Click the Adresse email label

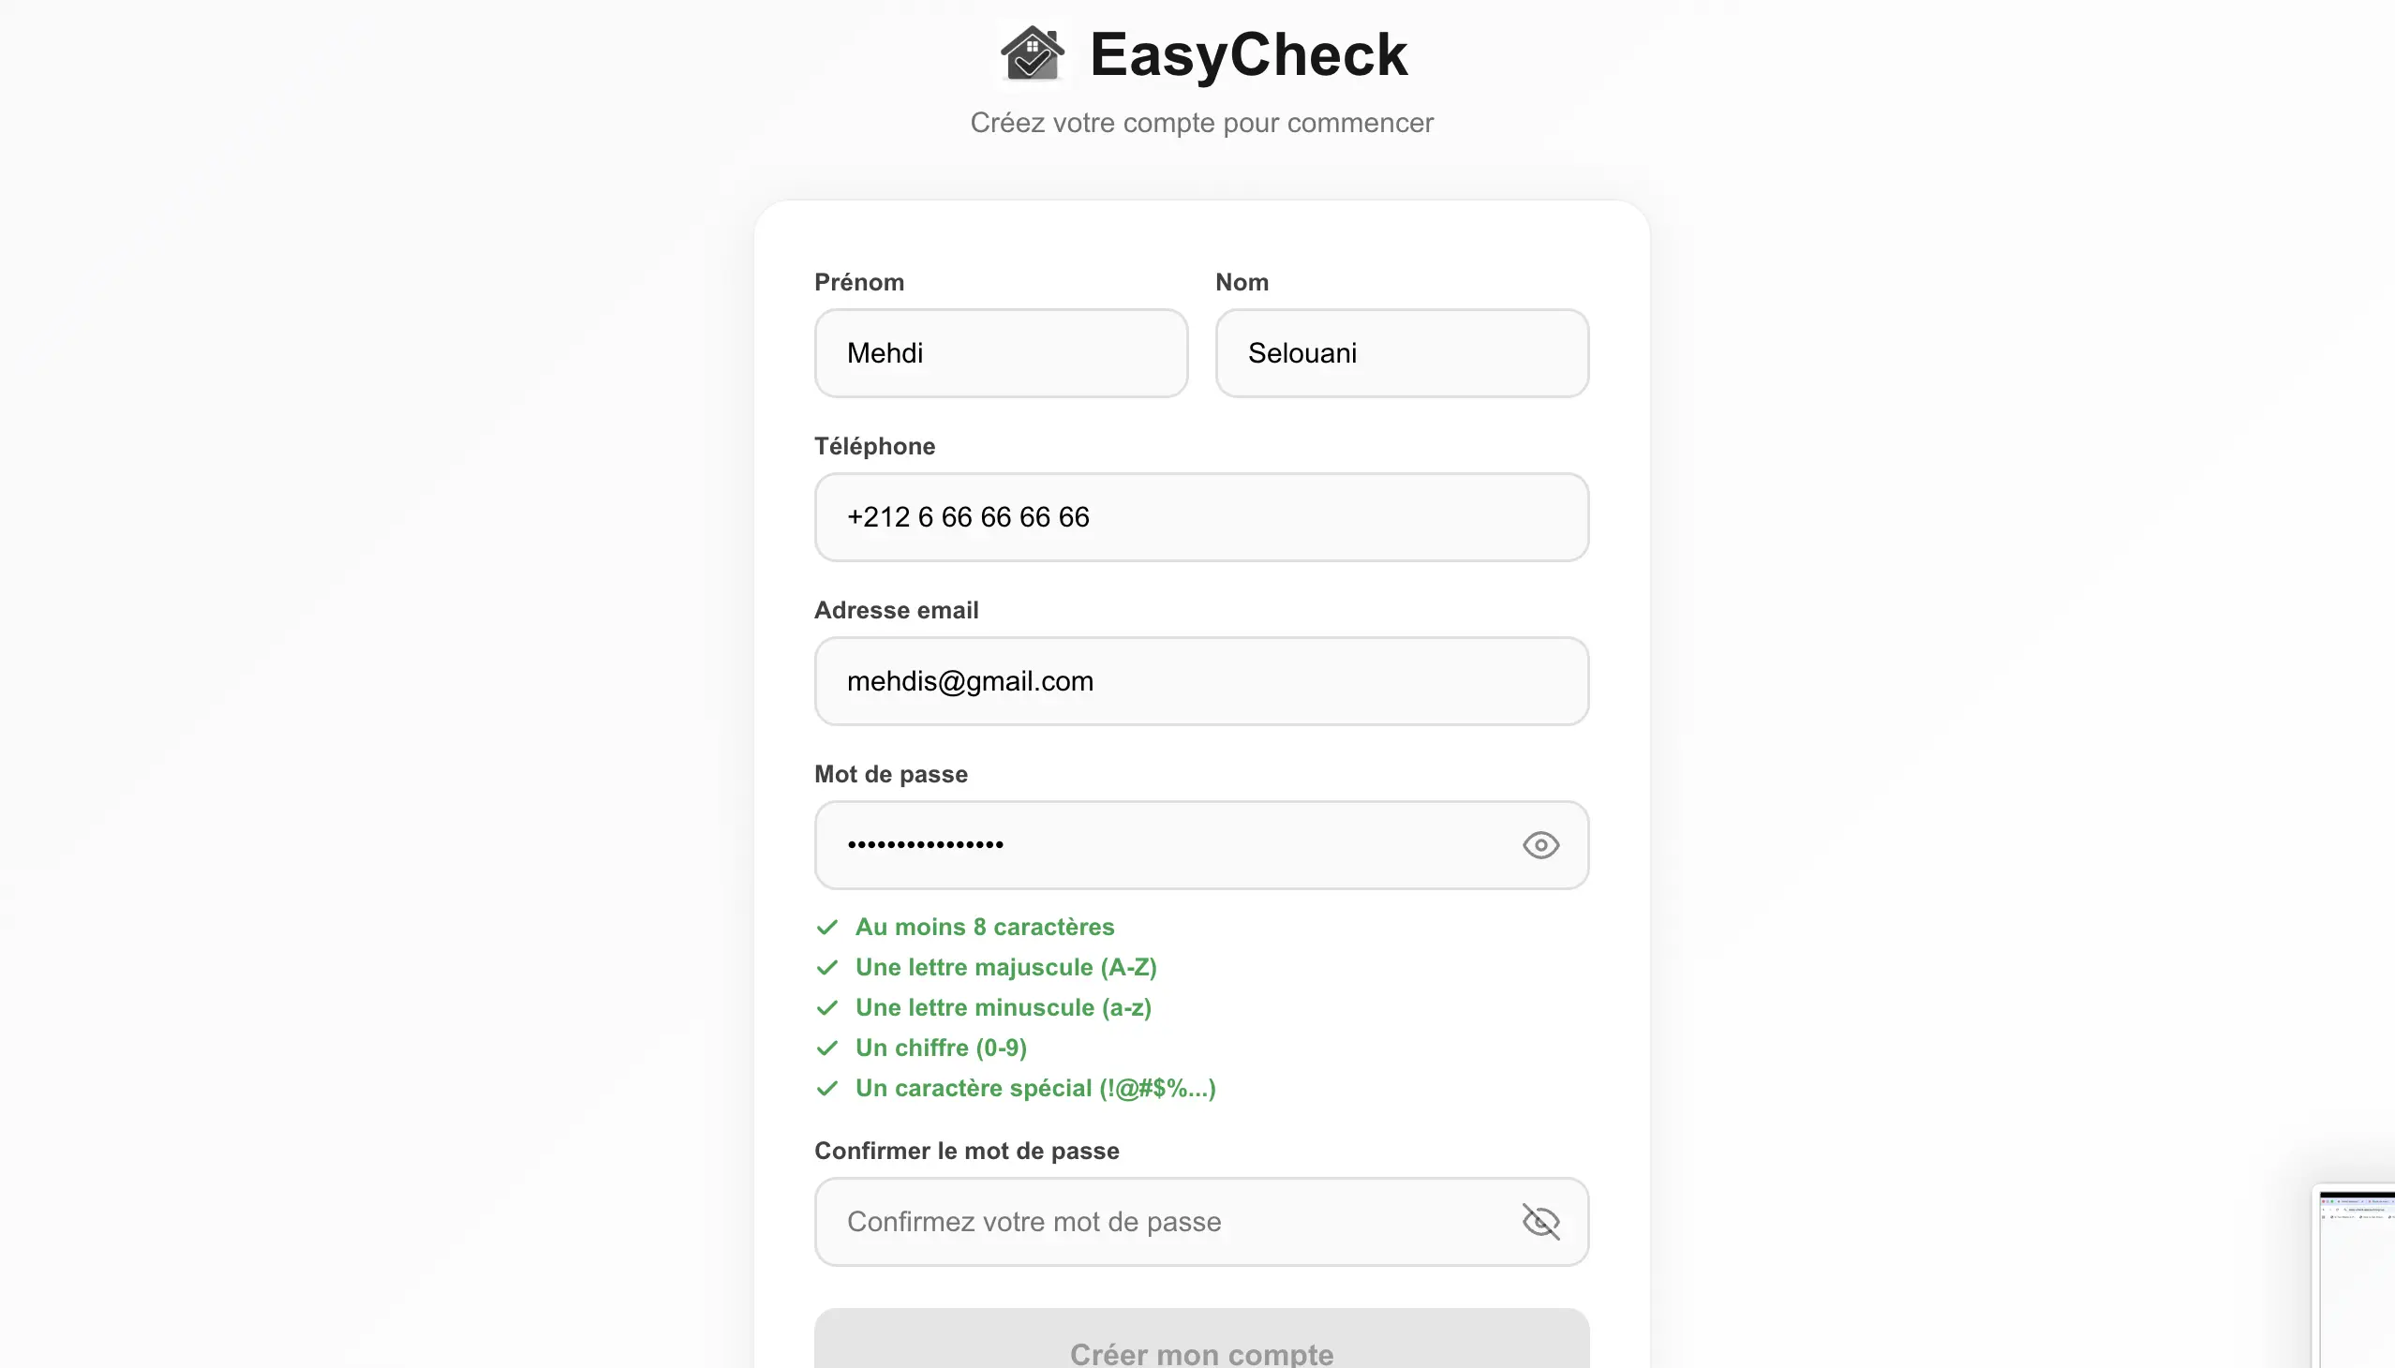tap(896, 611)
